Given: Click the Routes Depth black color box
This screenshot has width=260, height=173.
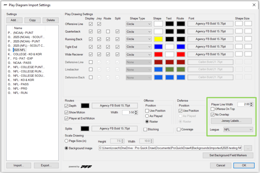Looking at the screenshot, I should 85,106.
